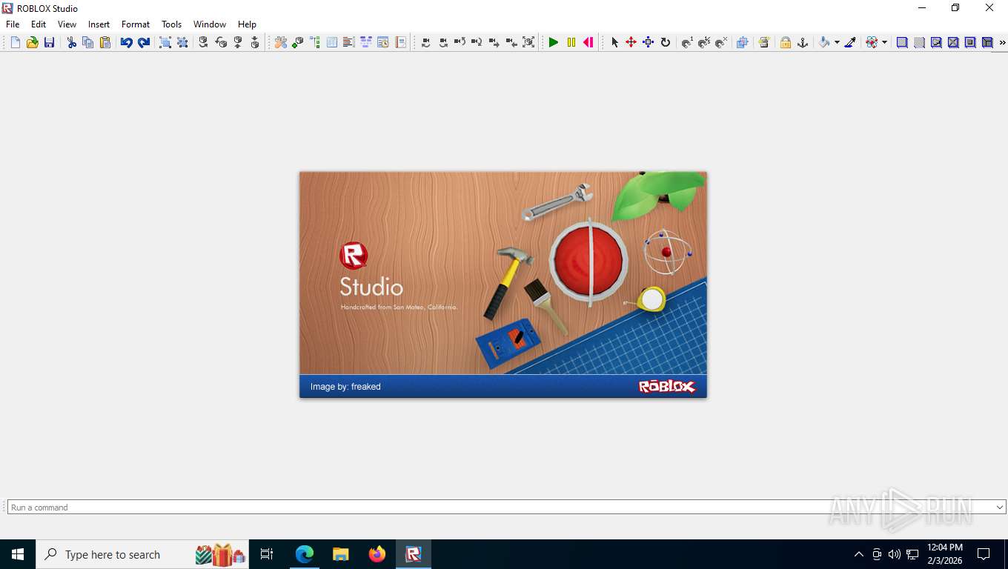Open the paint bucket color dropdown arrow
This screenshot has height=569, width=1008.
tap(837, 42)
